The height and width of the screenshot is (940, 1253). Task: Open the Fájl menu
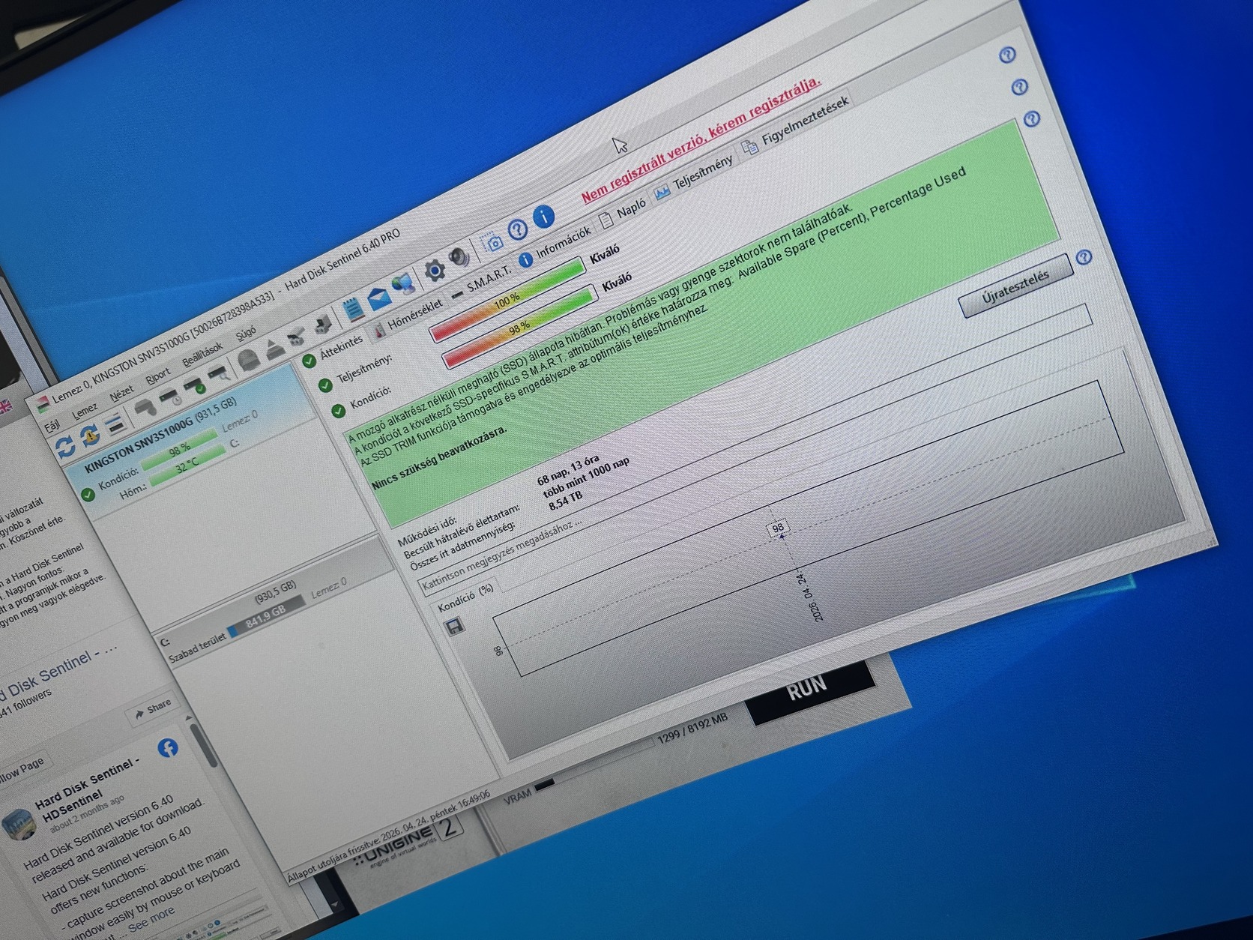point(52,426)
